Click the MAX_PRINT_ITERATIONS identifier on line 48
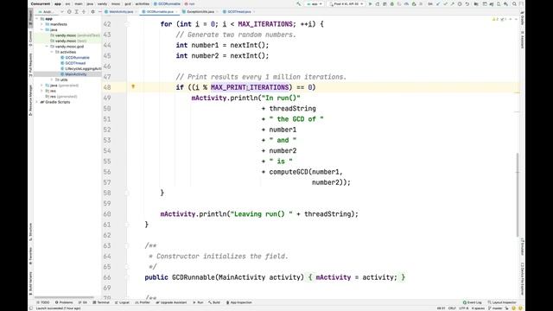Screen dimensions: 553x311 [250, 87]
